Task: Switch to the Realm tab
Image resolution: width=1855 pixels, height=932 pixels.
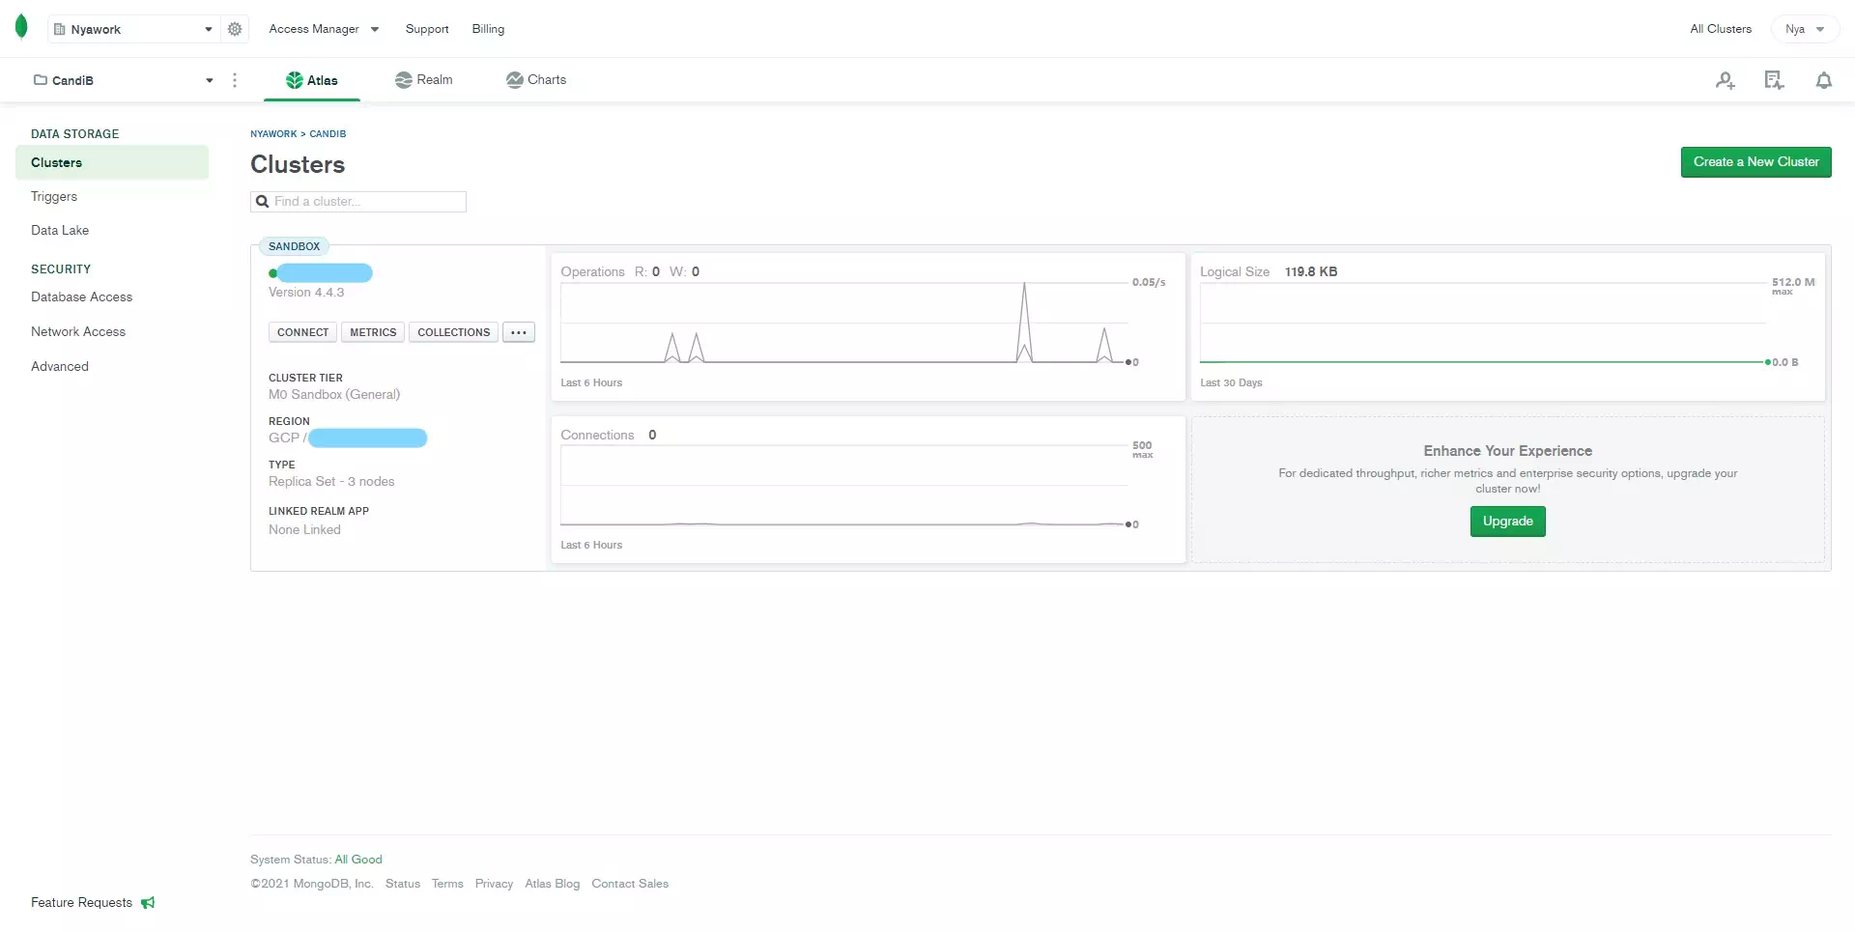Action: (x=424, y=80)
